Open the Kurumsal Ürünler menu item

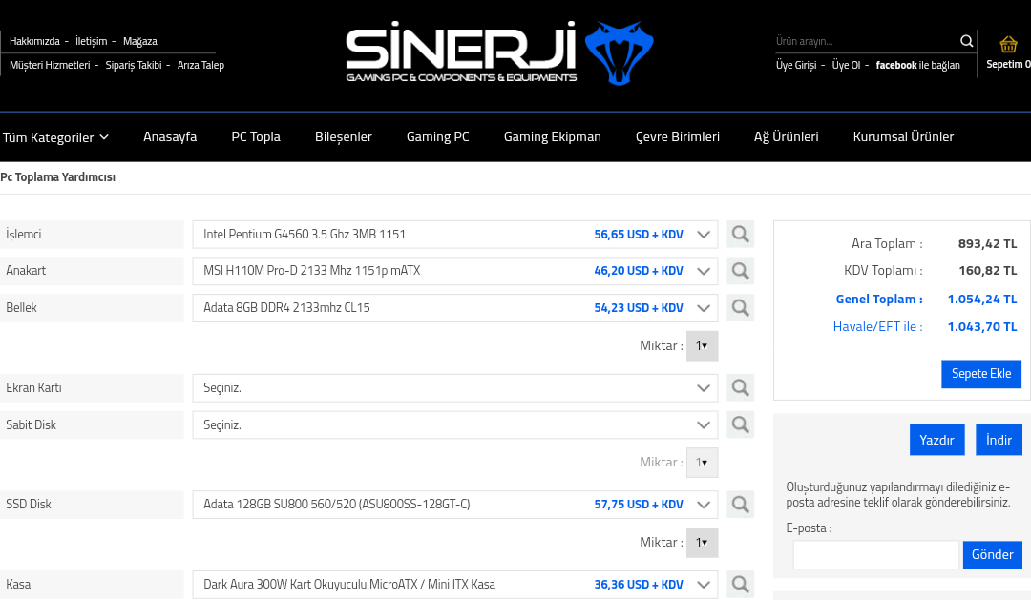pos(903,136)
